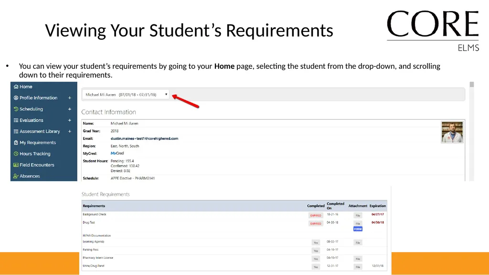Click the Urine/Drug Panel requirement name
This screenshot has height=275, width=489.
(x=94, y=266)
